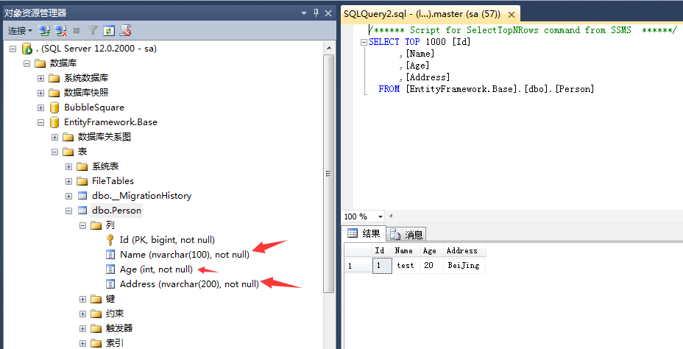Screen dimensions: 683x349
Task: Click the 触发器 folder icon
Action: 96,328
